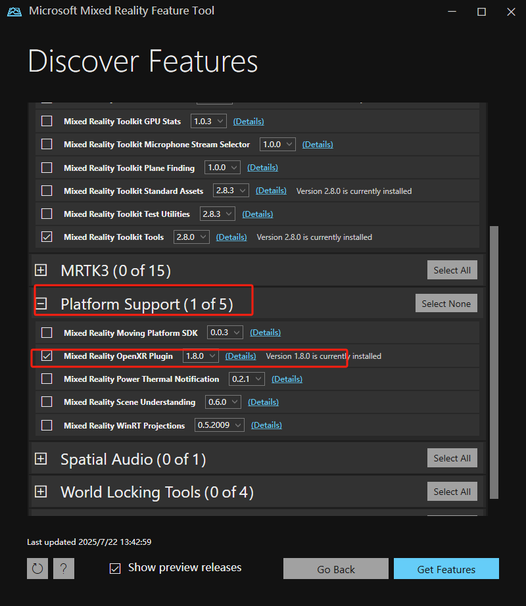Click the Discover Features heading

pos(143,61)
